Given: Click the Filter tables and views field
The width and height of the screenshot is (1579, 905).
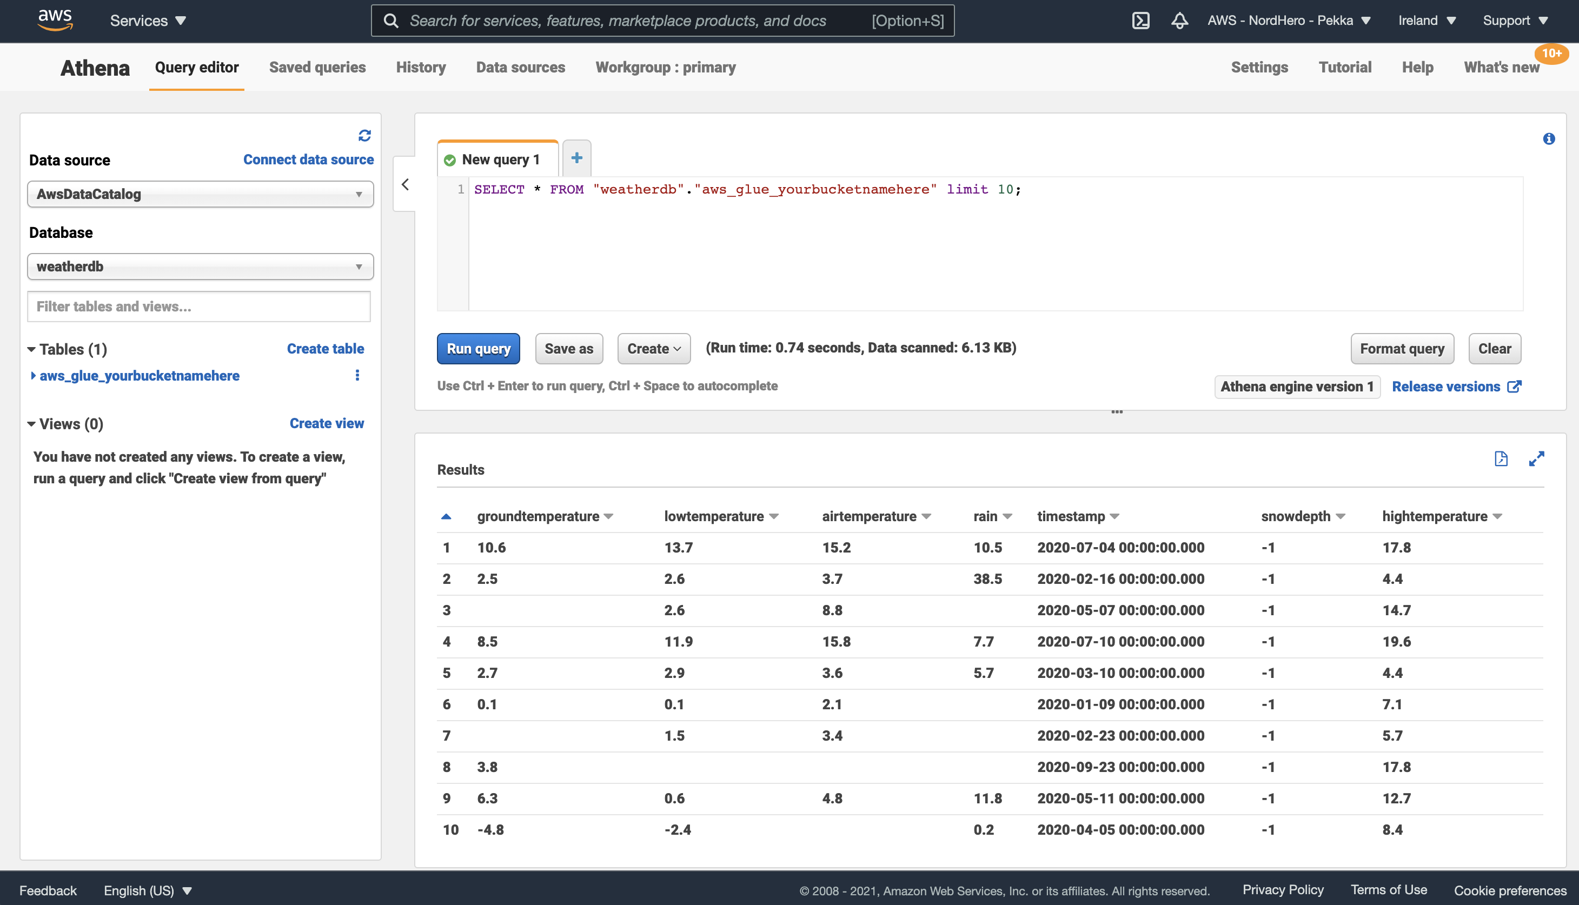Looking at the screenshot, I should point(199,307).
